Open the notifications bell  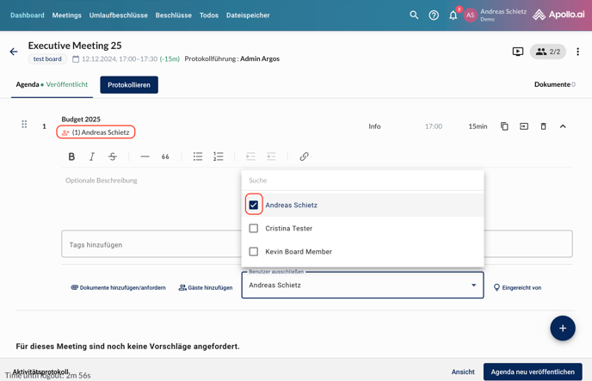coord(453,15)
